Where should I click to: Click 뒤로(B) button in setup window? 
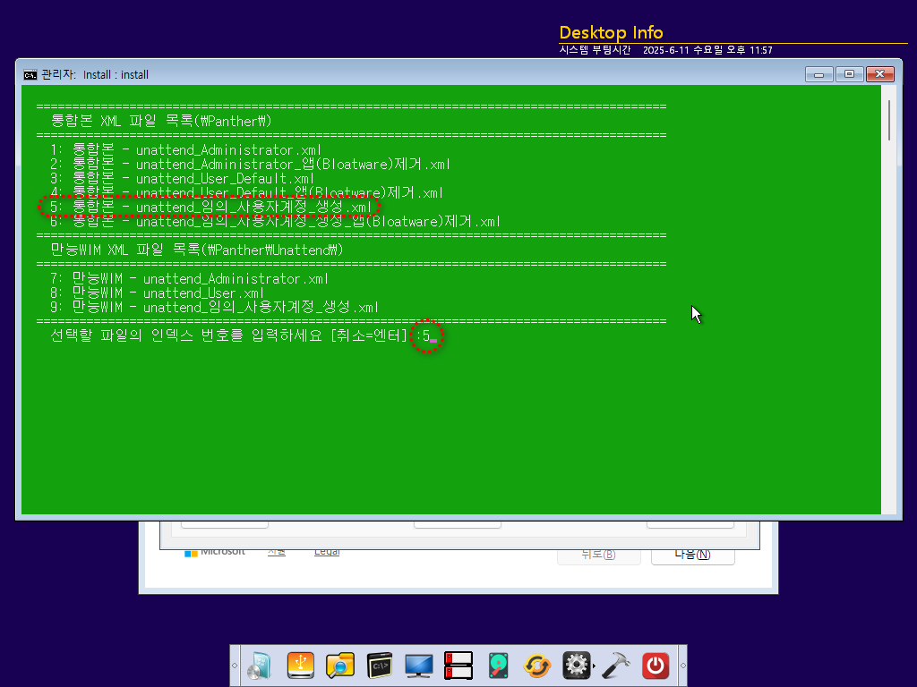pos(599,555)
